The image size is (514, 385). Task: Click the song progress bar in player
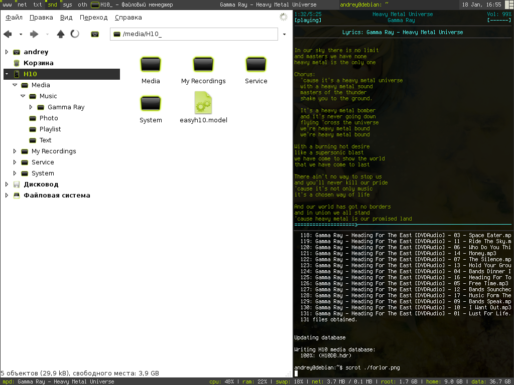(403, 225)
